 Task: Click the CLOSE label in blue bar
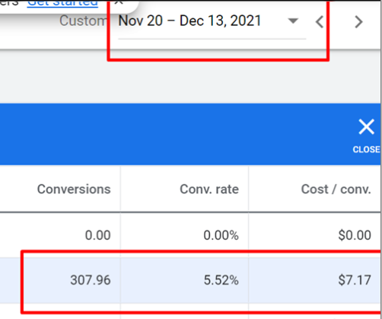point(366,149)
